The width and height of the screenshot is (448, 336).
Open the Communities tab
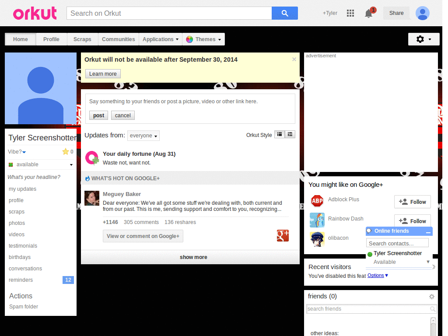tap(118, 39)
